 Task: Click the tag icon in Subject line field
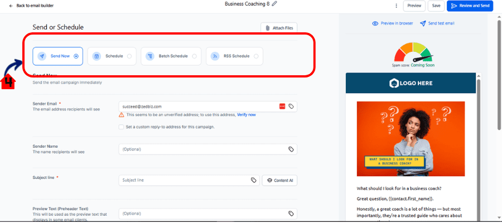253,180
